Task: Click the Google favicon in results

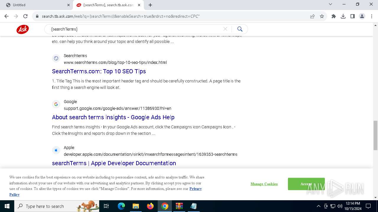Action: click(x=56, y=104)
